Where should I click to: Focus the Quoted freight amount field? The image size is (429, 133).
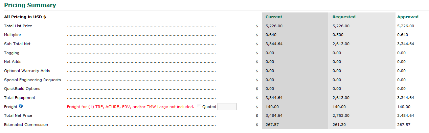pyautogui.click(x=227, y=107)
